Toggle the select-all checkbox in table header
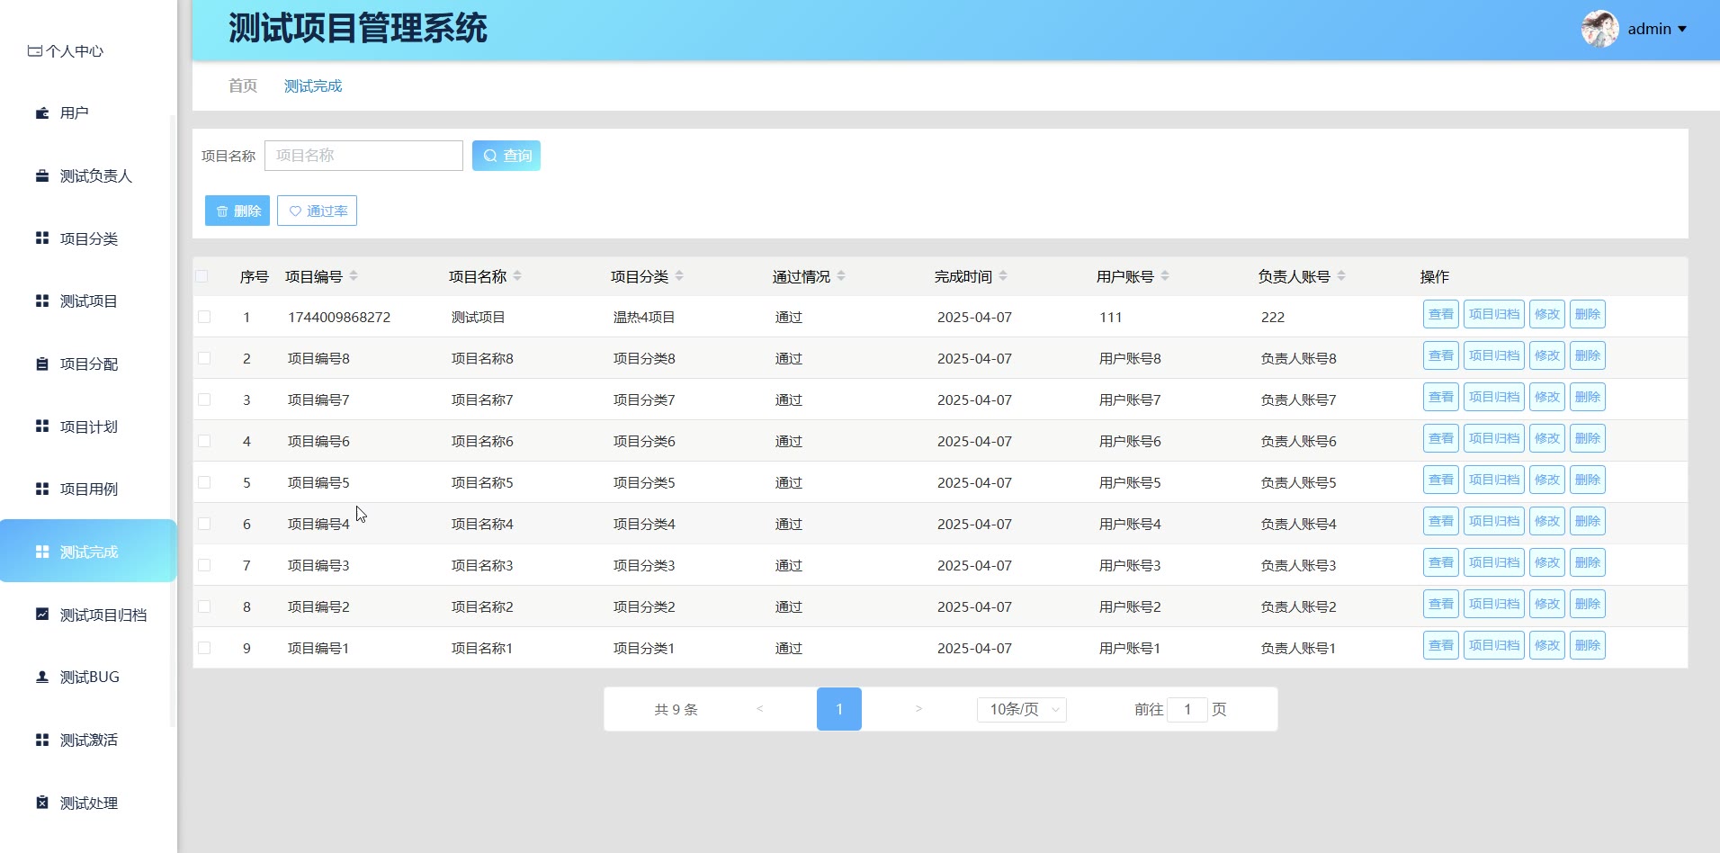This screenshot has width=1720, height=853. [202, 276]
